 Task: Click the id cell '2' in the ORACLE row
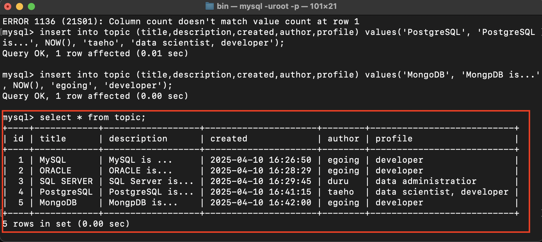coord(21,171)
